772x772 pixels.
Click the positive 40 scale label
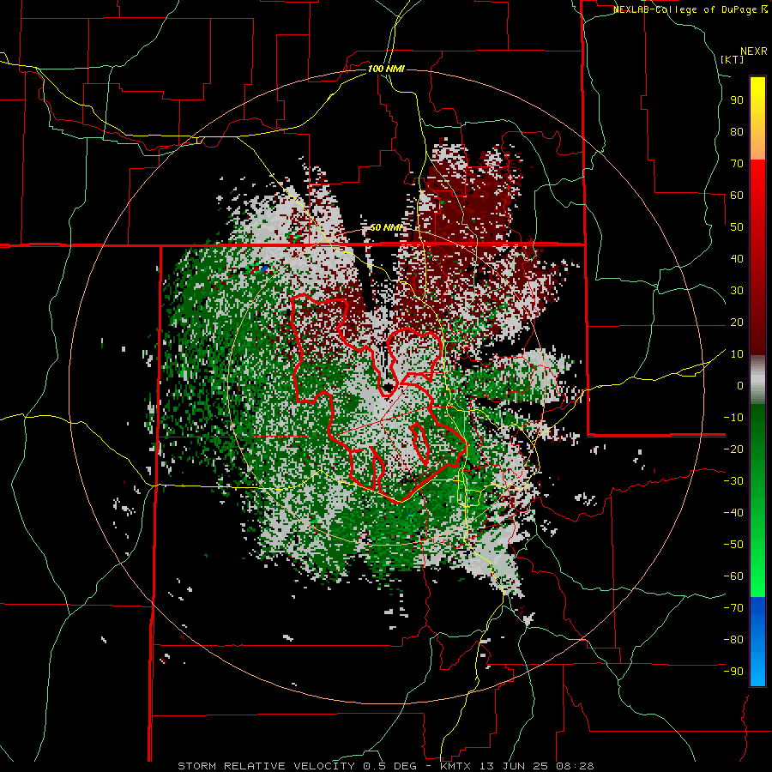coord(737,258)
